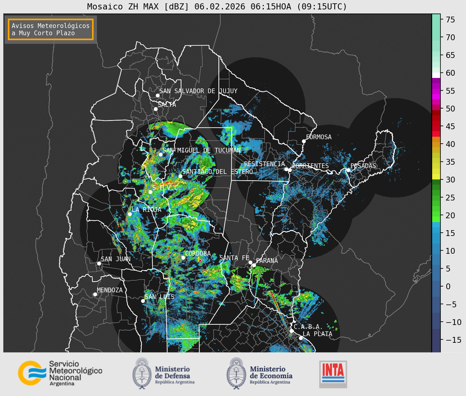Click the 'PARANA' city label
This screenshot has height=396, width=466.
pyautogui.click(x=267, y=261)
